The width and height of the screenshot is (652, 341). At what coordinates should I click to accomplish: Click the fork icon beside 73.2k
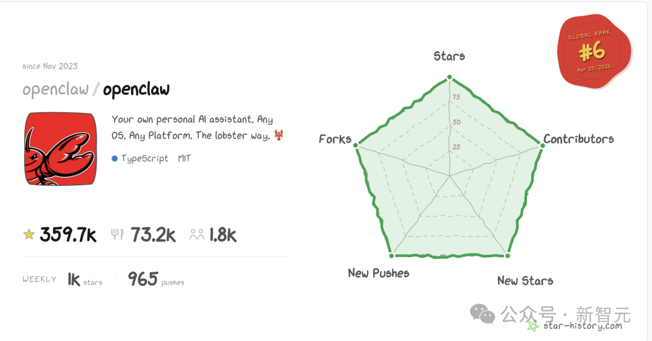117,235
